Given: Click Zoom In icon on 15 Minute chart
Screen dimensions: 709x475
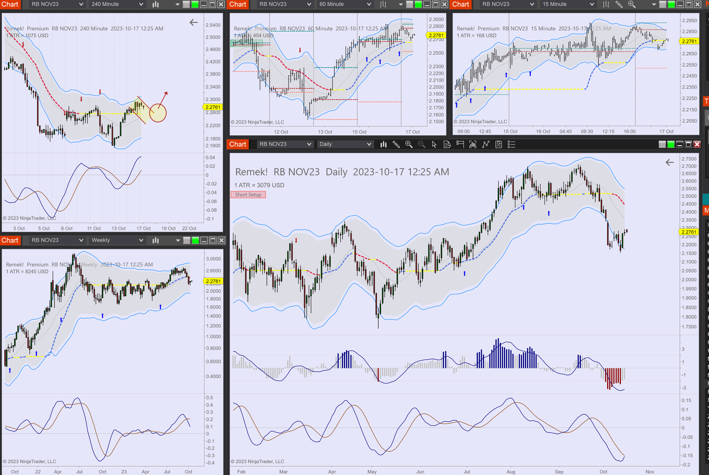Looking at the screenshot, I should [x=632, y=4].
